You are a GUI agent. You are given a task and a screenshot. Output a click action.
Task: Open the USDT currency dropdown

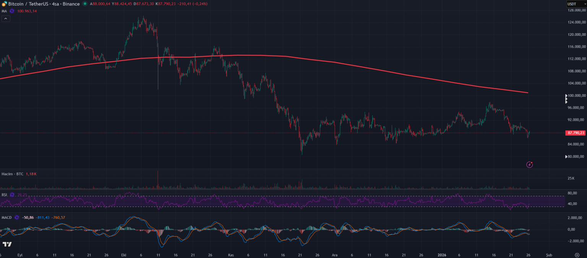[x=576, y=4]
